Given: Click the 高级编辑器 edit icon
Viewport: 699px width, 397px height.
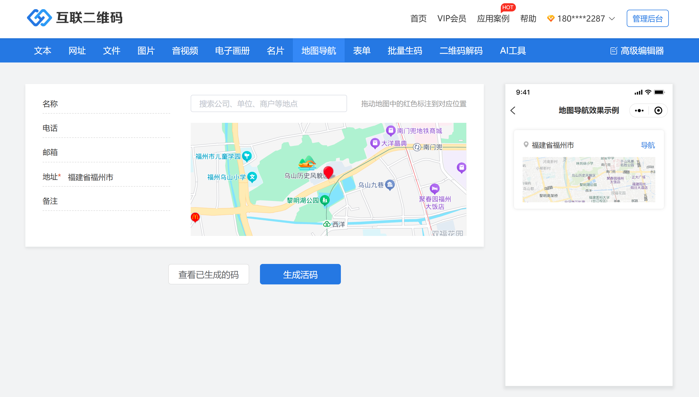Looking at the screenshot, I should (x=614, y=51).
